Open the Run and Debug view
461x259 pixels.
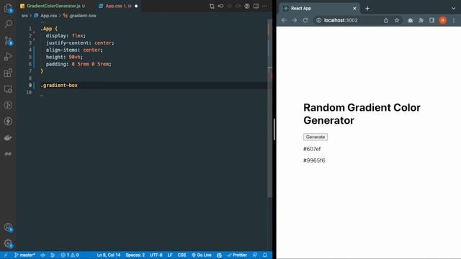pyautogui.click(x=8, y=56)
